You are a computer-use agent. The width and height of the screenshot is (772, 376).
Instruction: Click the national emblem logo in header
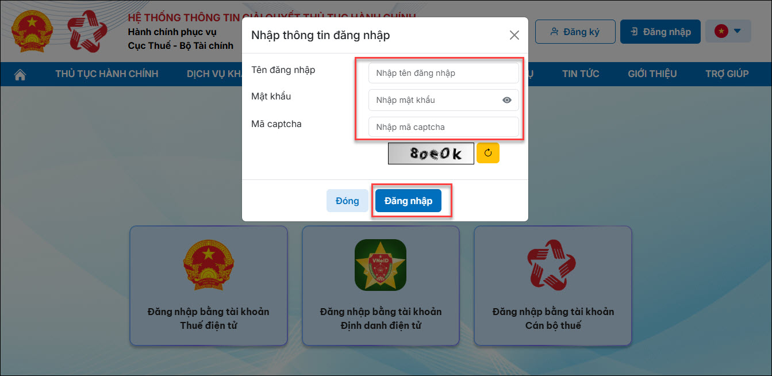[x=32, y=31]
